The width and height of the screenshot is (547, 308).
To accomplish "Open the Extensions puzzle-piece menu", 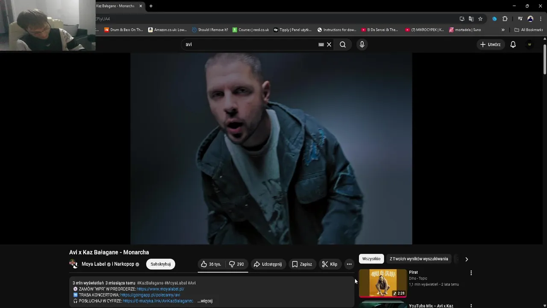I will [x=505, y=19].
